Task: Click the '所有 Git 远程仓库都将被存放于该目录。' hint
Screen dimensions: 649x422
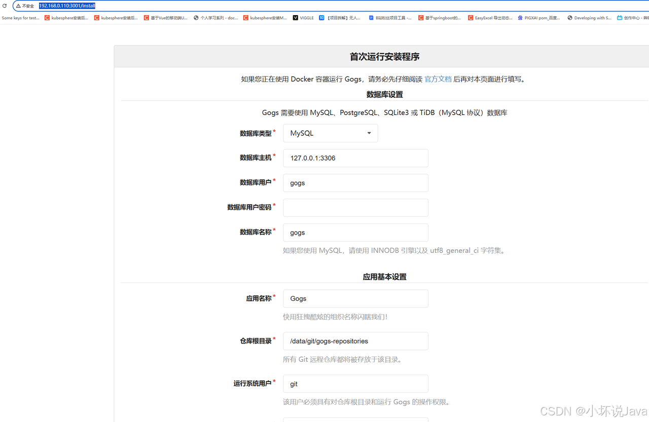Action: (343, 360)
